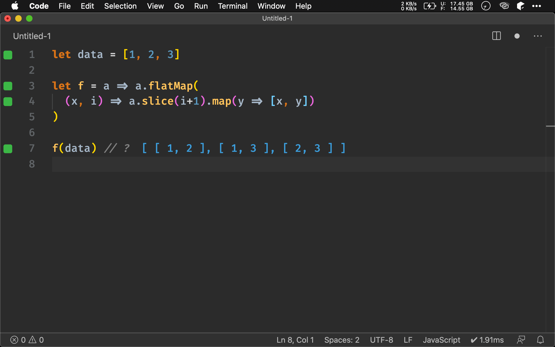Open the Spaces: 2 indentation selector
Viewport: 555px width, 347px height.
(342, 340)
